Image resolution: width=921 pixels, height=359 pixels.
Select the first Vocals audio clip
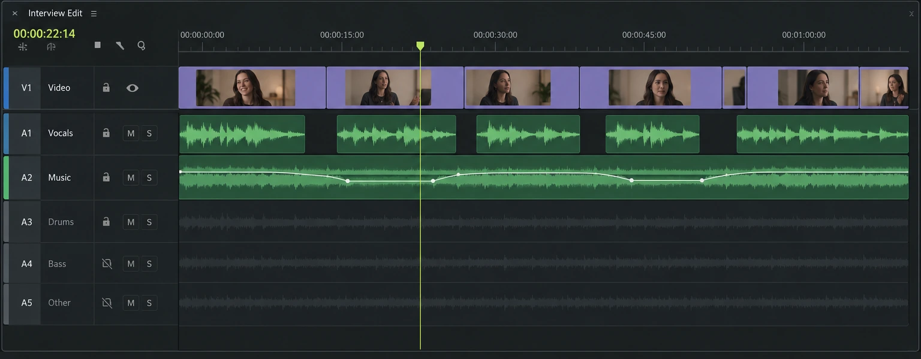click(x=242, y=134)
